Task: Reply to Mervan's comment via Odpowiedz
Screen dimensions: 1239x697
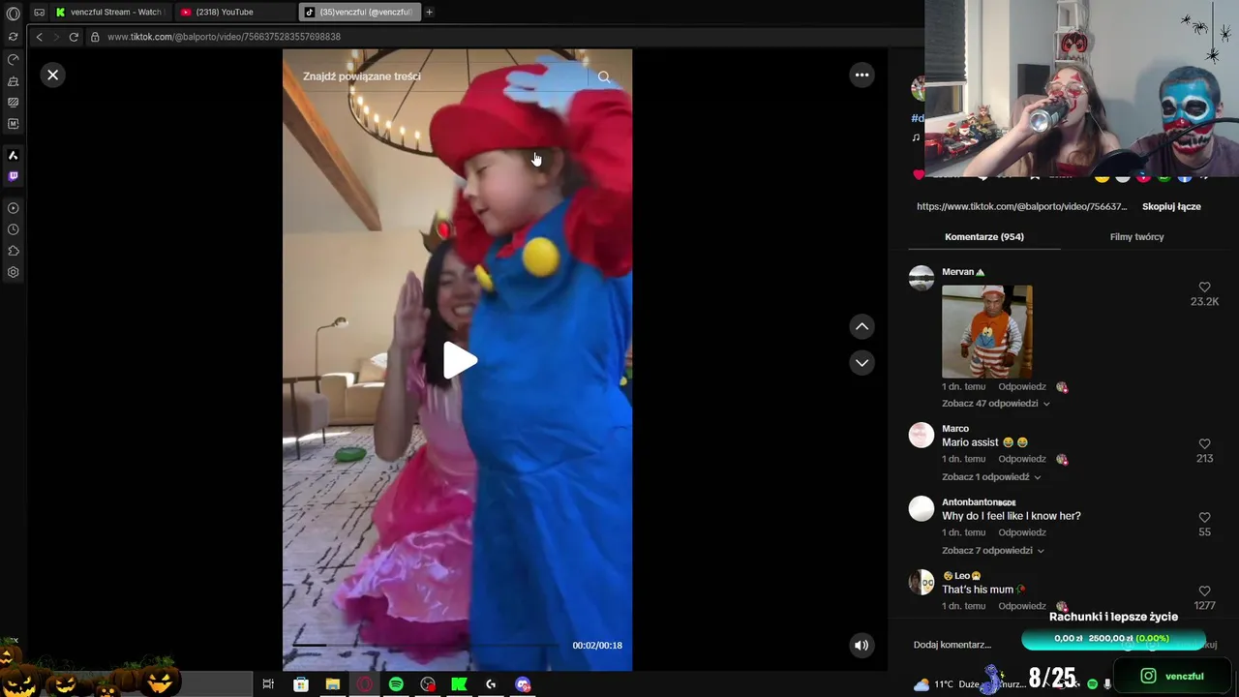Action: [x=1022, y=387]
